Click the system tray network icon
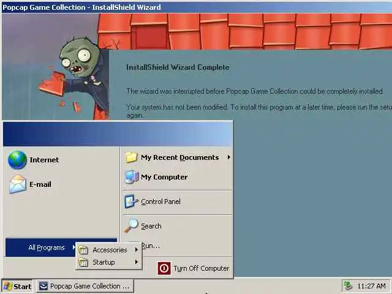392x294 pixels. pos(348,286)
